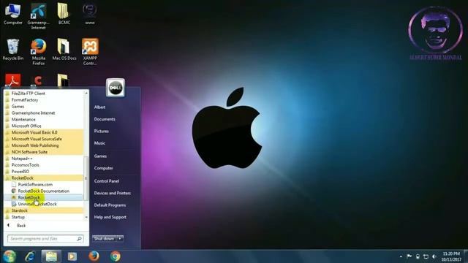Click the network tray icon
Image resolution: width=468 pixels, height=263 pixels.
click(426, 256)
